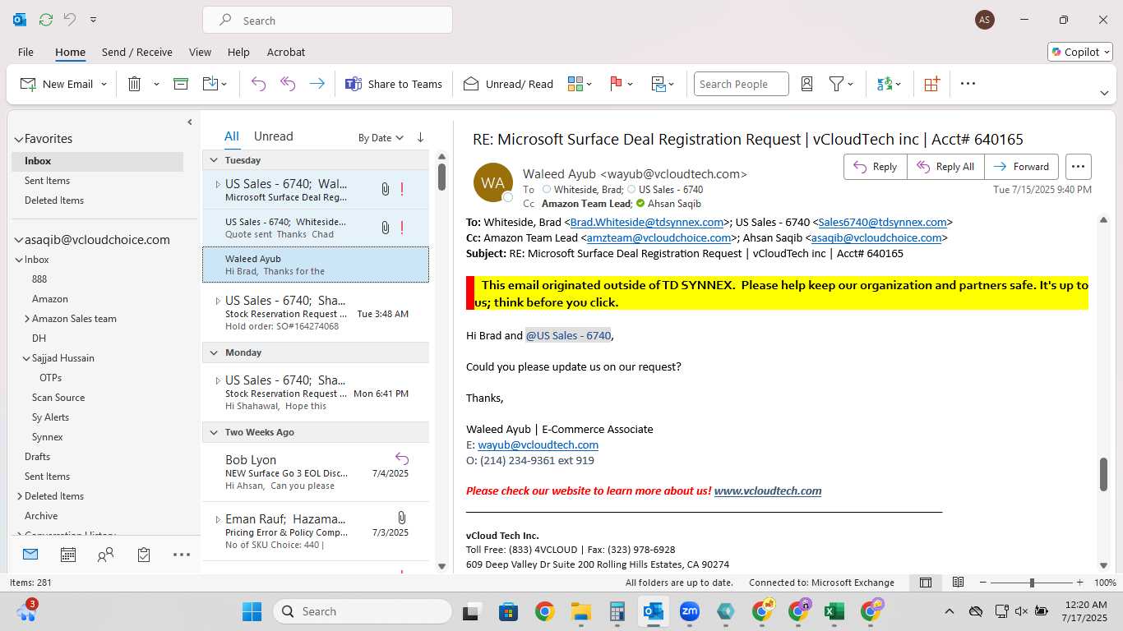Open Mail view icon in navigation bar
The height and width of the screenshot is (631, 1123).
(30, 555)
